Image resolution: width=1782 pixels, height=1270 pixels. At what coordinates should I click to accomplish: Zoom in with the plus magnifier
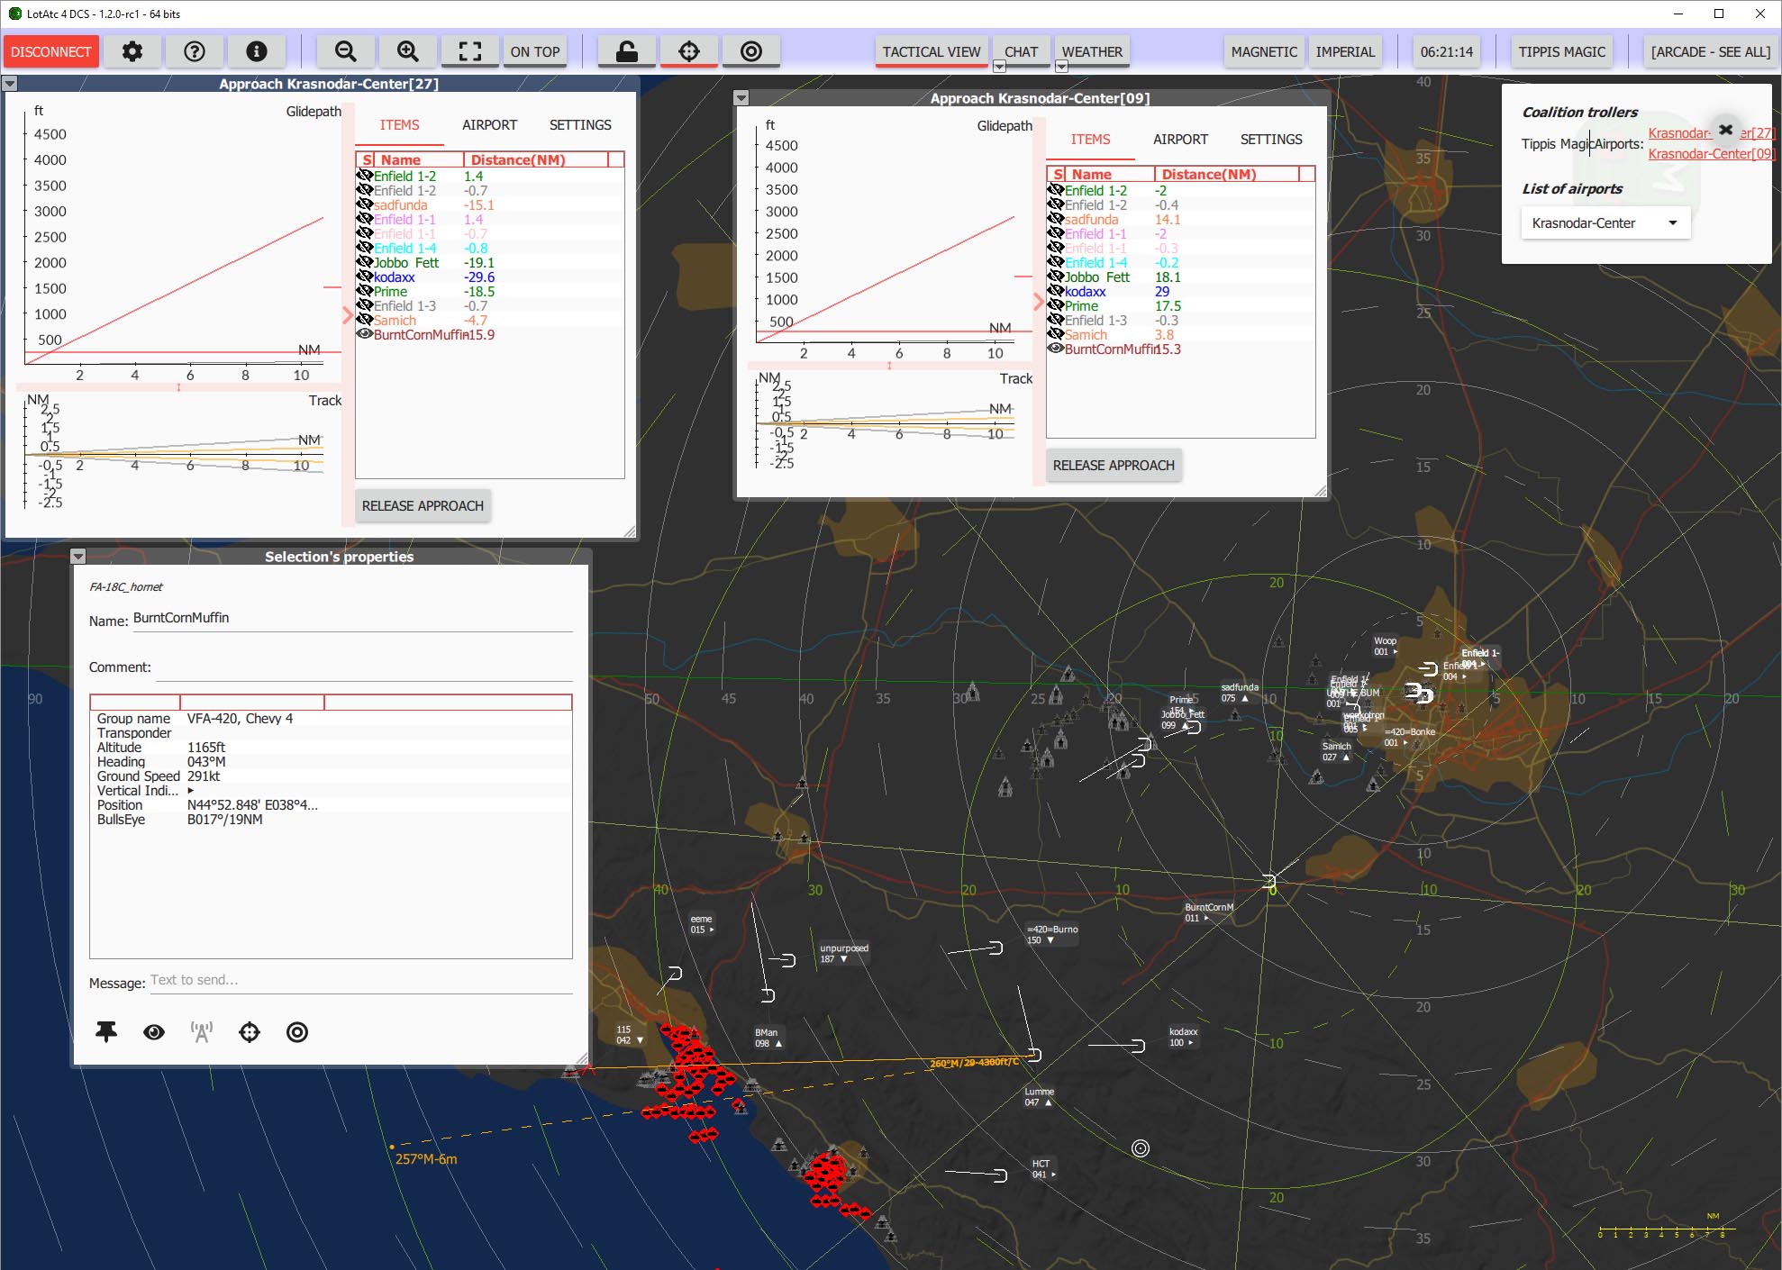[407, 51]
